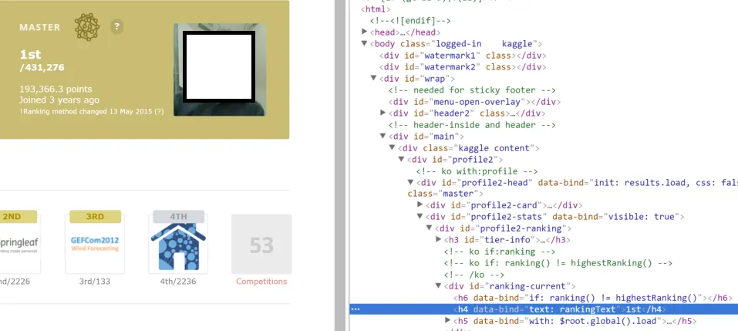
Task: Expand the h5 $root.global().load node
Action: pyautogui.click(x=447, y=320)
